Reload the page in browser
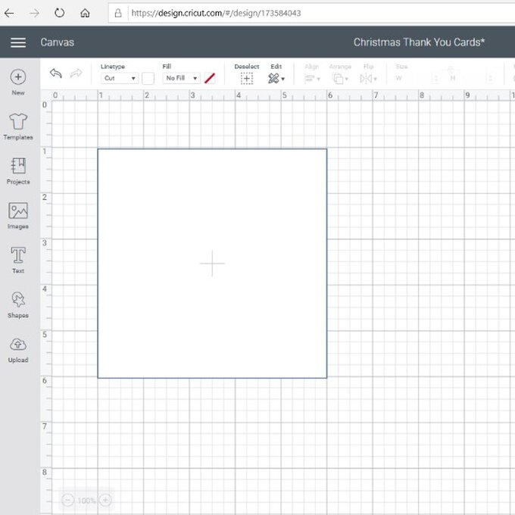Screen dimensions: 515x515 click(59, 13)
